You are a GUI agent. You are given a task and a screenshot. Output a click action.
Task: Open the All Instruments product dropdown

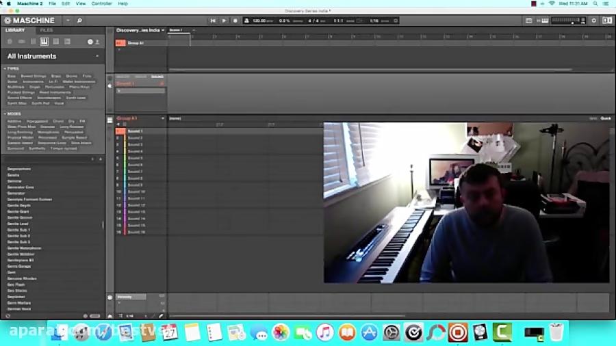(53, 56)
